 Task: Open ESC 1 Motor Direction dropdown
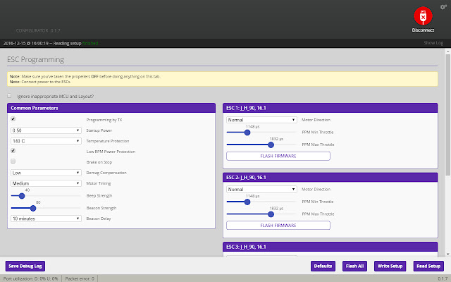click(261, 120)
